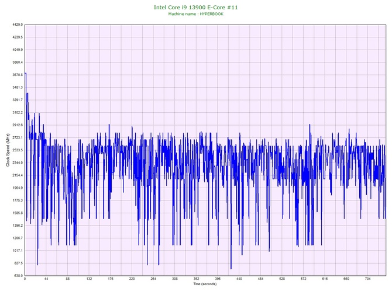This screenshot has width=392, height=294.
Task: Select the 4049.9 y-axis value
Action: point(18,50)
